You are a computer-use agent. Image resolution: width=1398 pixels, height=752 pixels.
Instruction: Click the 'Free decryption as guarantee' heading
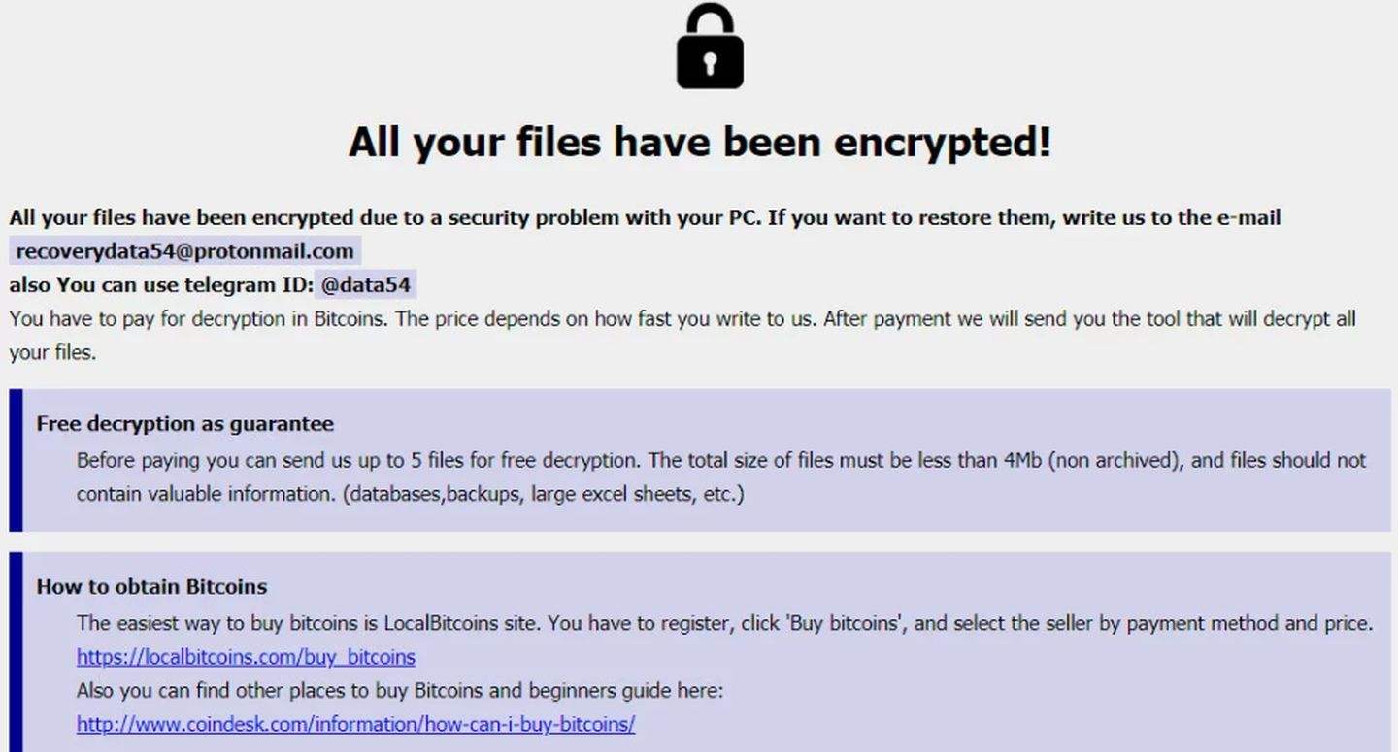(x=185, y=423)
